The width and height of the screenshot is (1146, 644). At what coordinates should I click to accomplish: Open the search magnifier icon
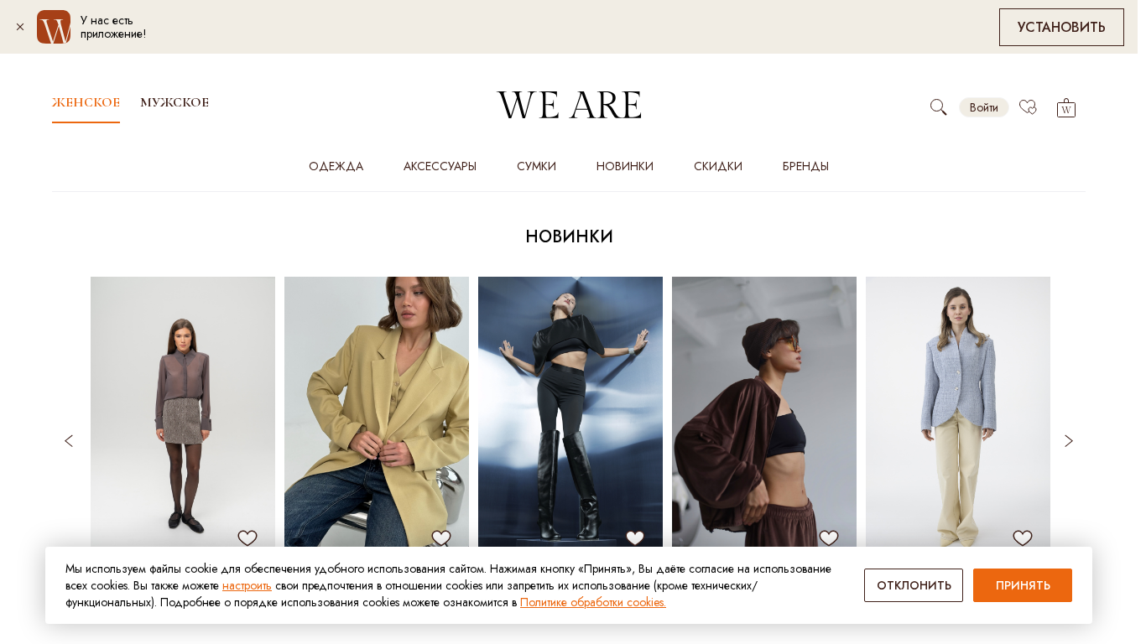click(x=938, y=107)
